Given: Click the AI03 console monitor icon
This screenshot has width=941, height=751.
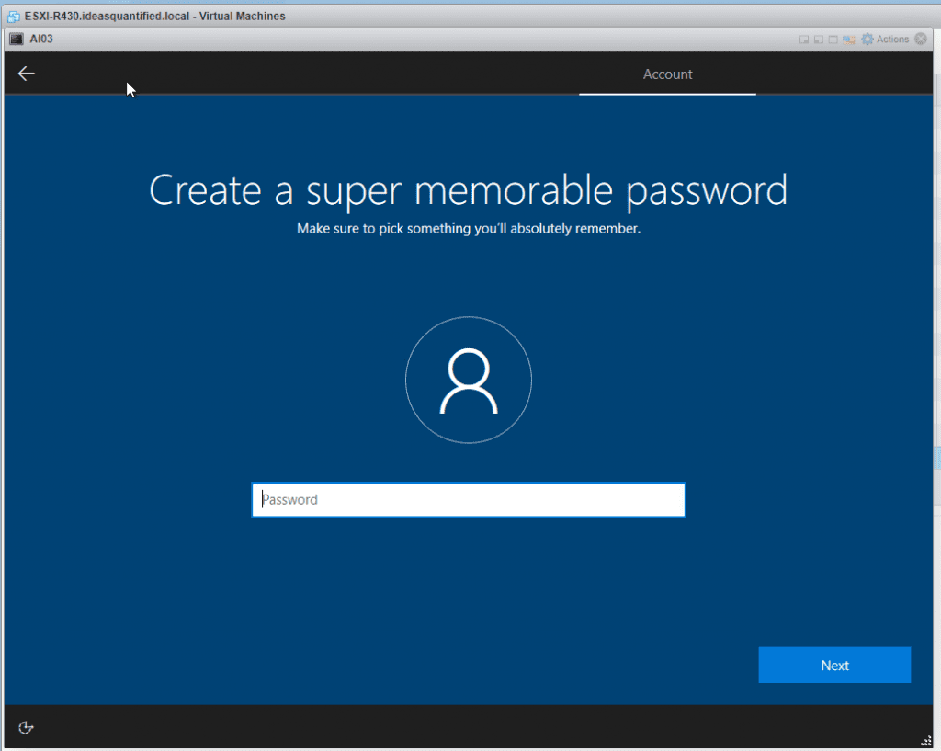Looking at the screenshot, I should pyautogui.click(x=17, y=39).
